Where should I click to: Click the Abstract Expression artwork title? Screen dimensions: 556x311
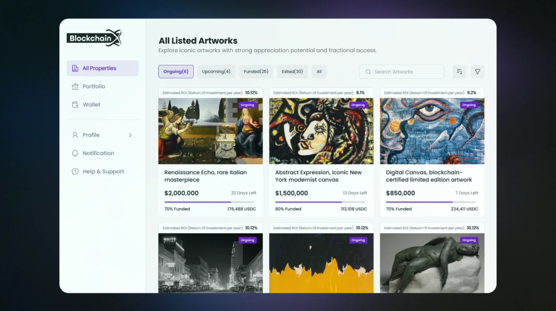click(319, 176)
